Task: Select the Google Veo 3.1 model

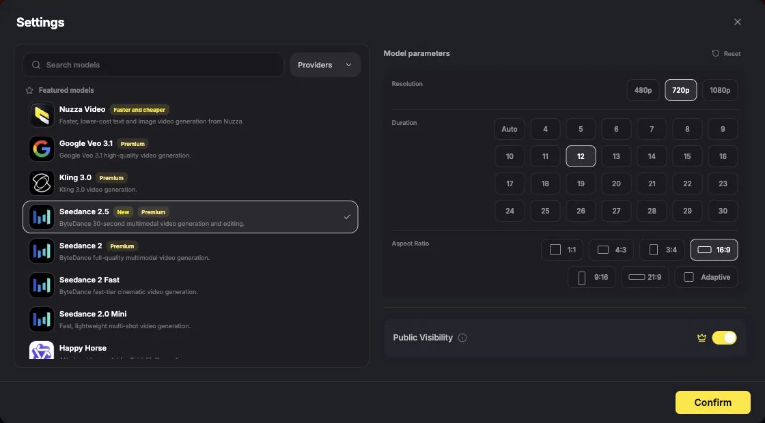Action: pyautogui.click(x=191, y=149)
